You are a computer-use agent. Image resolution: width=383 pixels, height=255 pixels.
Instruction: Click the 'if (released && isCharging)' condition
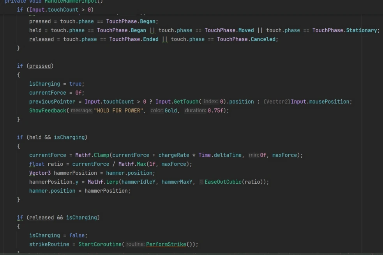coord(58,217)
